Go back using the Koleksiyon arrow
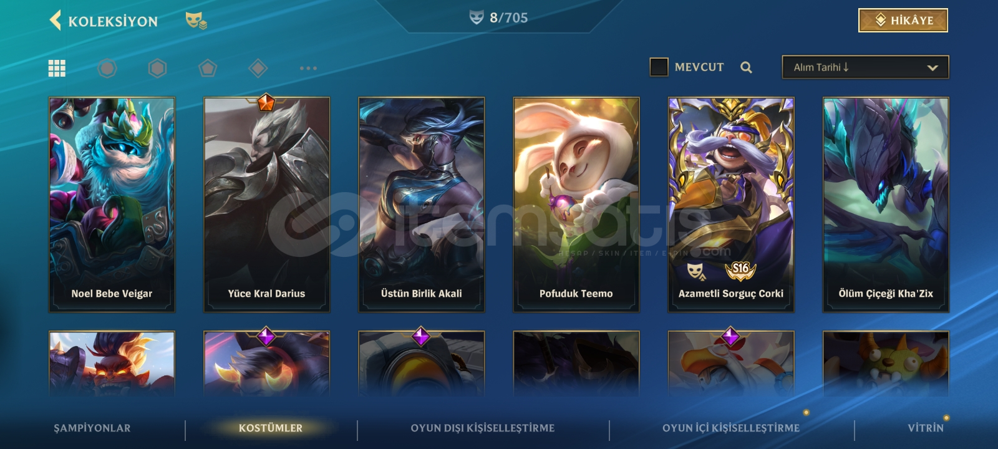The height and width of the screenshot is (449, 998). point(56,21)
